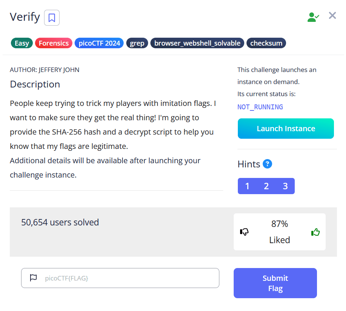Click the checksum tag

pyautogui.click(x=266, y=43)
